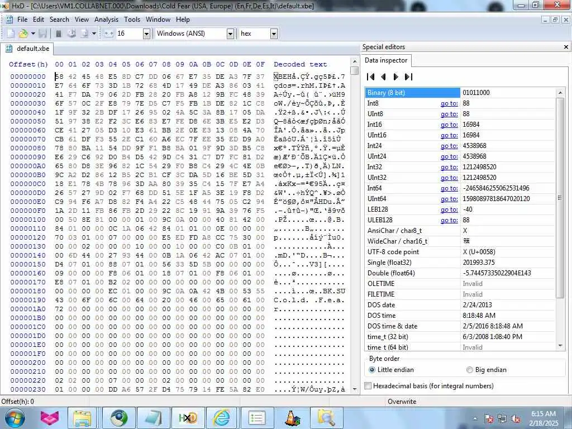Open the File menu
Image resolution: width=572 pixels, height=429 pixels.
tap(22, 20)
